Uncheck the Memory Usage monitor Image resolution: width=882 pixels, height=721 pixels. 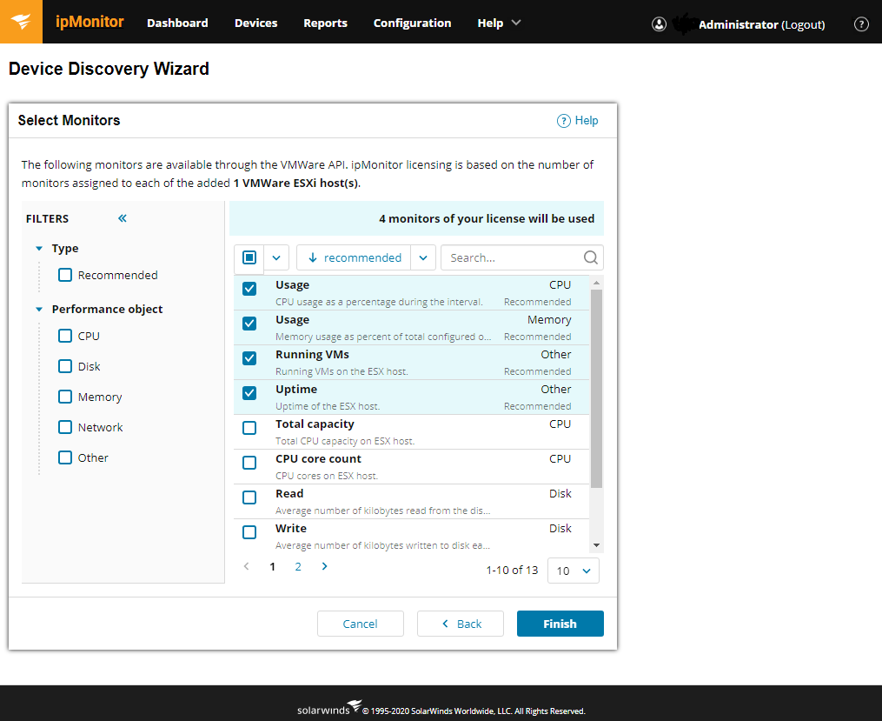click(x=249, y=324)
